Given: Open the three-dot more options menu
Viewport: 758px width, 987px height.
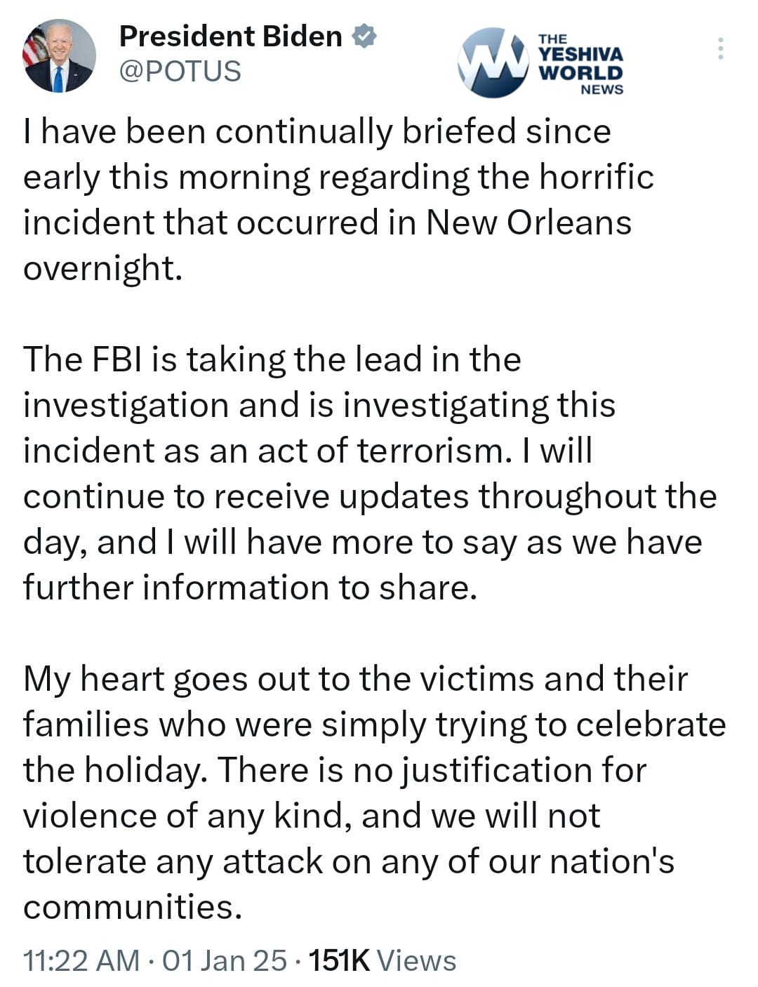Looking at the screenshot, I should 720,48.
